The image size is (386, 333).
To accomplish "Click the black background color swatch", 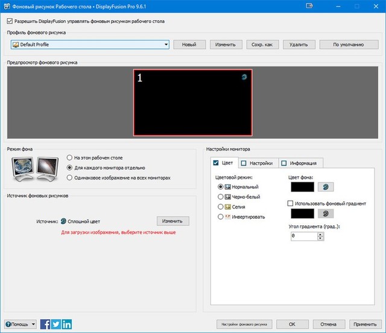I will pyautogui.click(x=302, y=188).
